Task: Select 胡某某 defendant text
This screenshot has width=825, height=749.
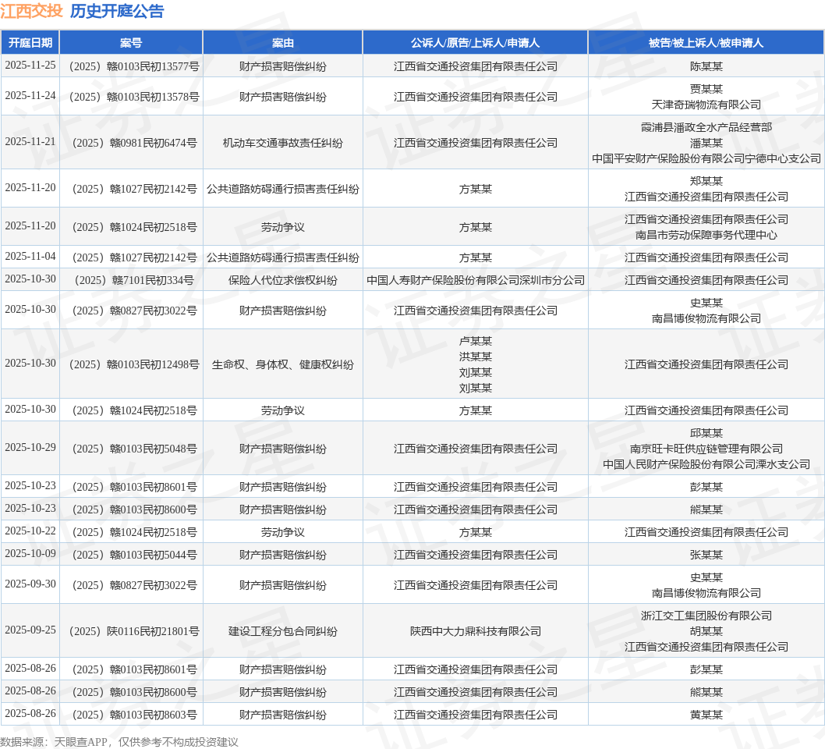Action: tap(706, 631)
